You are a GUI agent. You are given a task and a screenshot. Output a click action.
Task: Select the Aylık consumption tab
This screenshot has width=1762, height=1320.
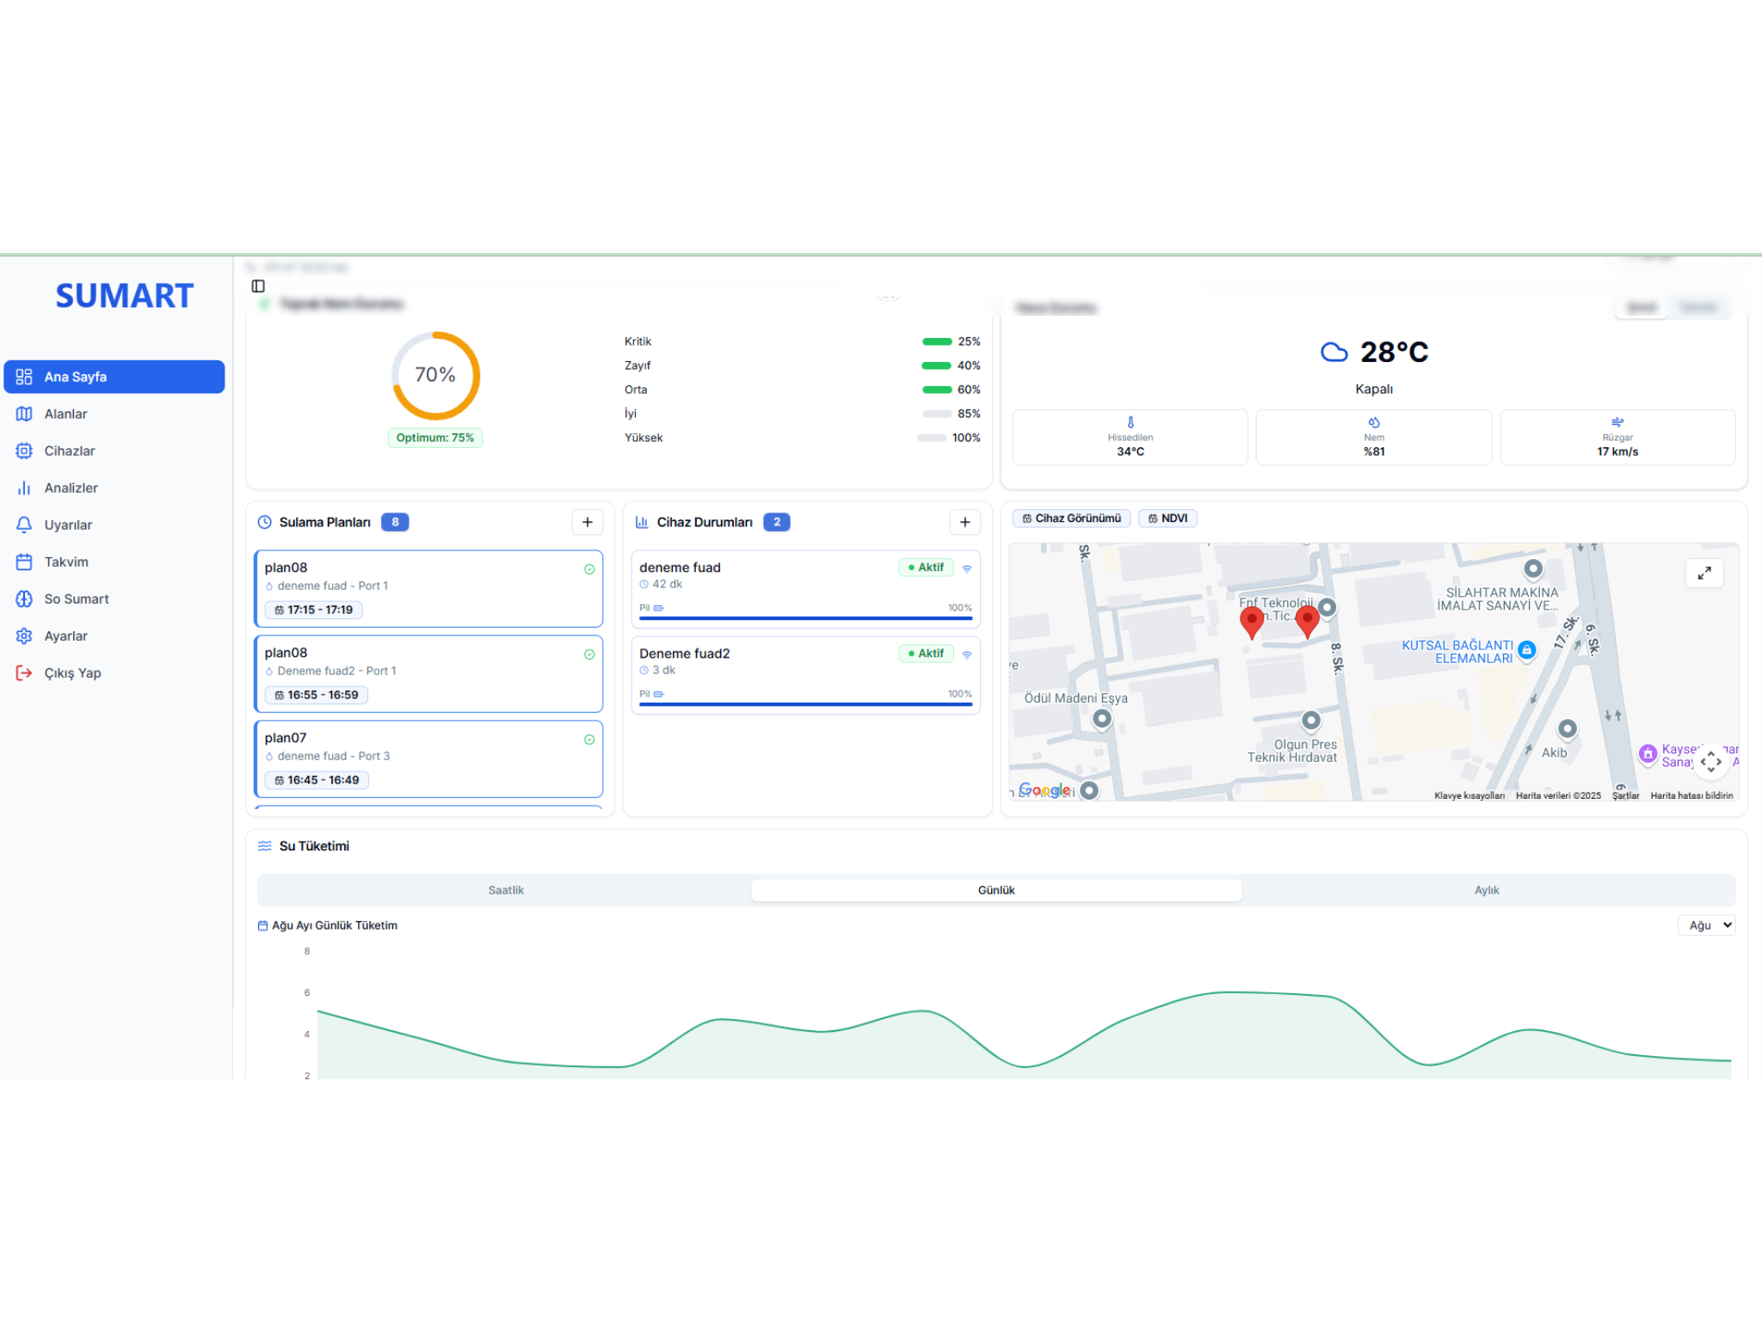point(1486,890)
